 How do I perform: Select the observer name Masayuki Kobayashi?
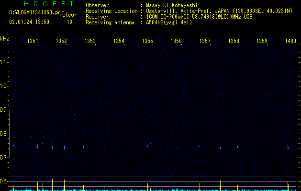coord(172,5)
